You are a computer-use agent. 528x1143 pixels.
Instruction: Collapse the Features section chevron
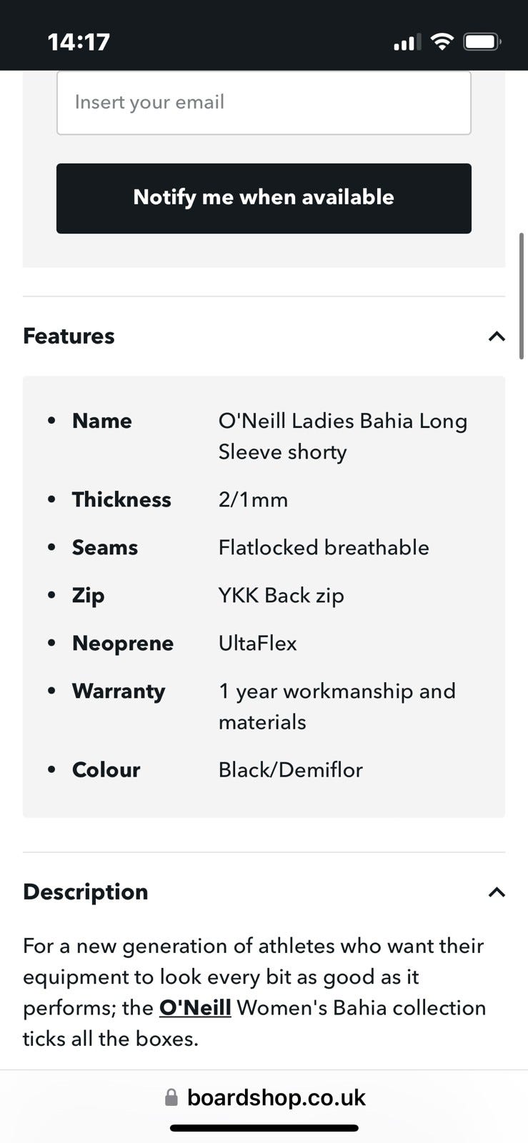pos(497,336)
